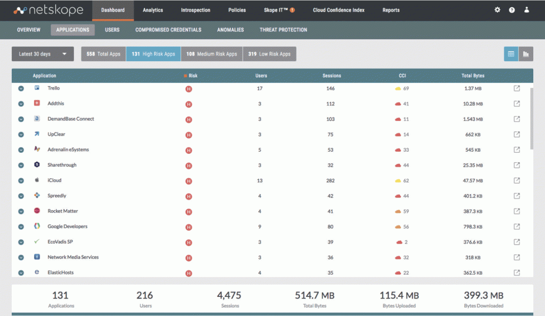Select the Applications tab
This screenshot has width=545, height=316.
(x=72, y=30)
